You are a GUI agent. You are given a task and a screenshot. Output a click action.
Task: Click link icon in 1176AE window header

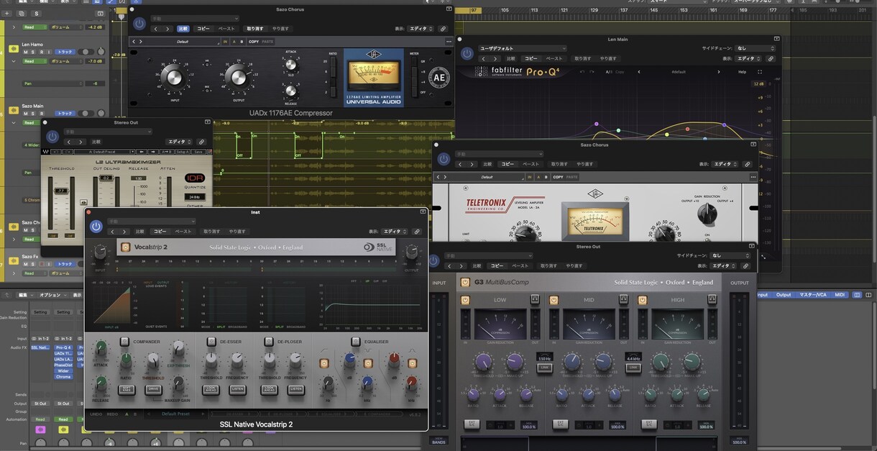443,29
